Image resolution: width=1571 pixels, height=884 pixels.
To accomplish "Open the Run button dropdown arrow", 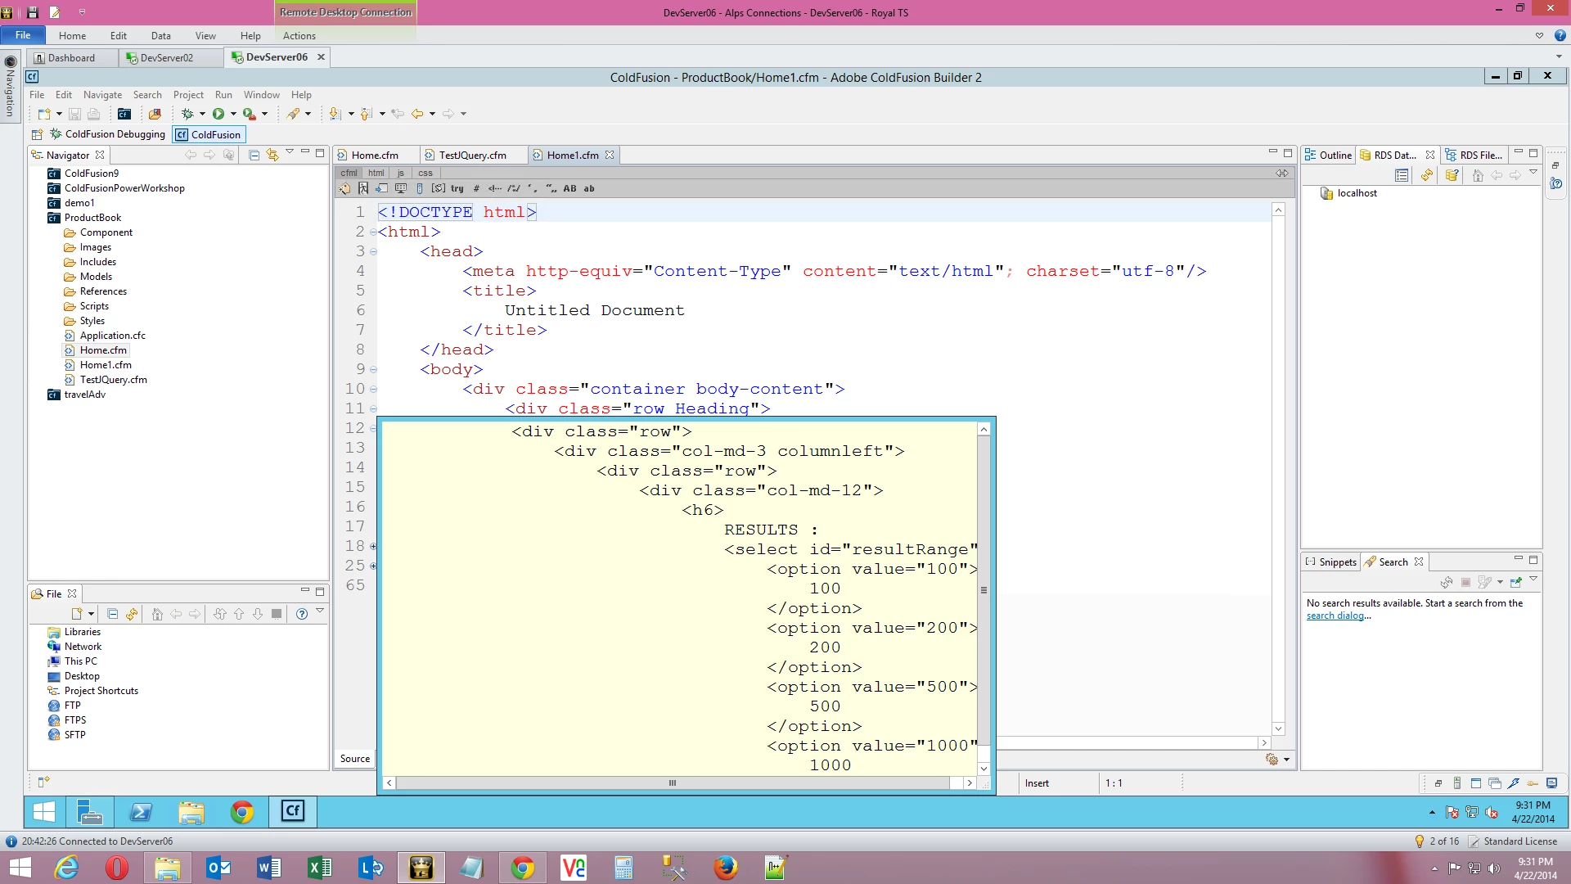I will pyautogui.click(x=233, y=114).
